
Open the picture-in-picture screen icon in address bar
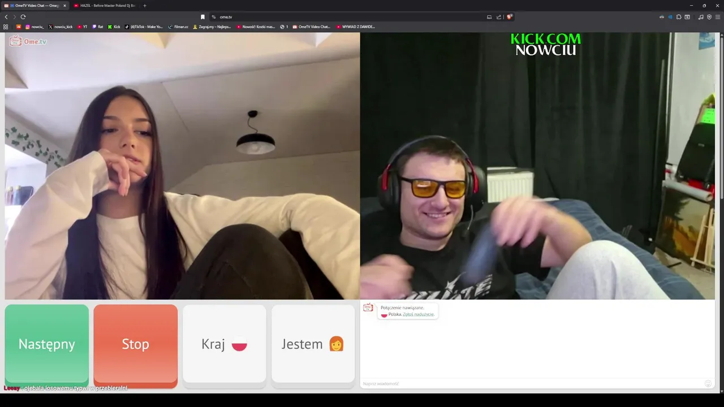(489, 17)
